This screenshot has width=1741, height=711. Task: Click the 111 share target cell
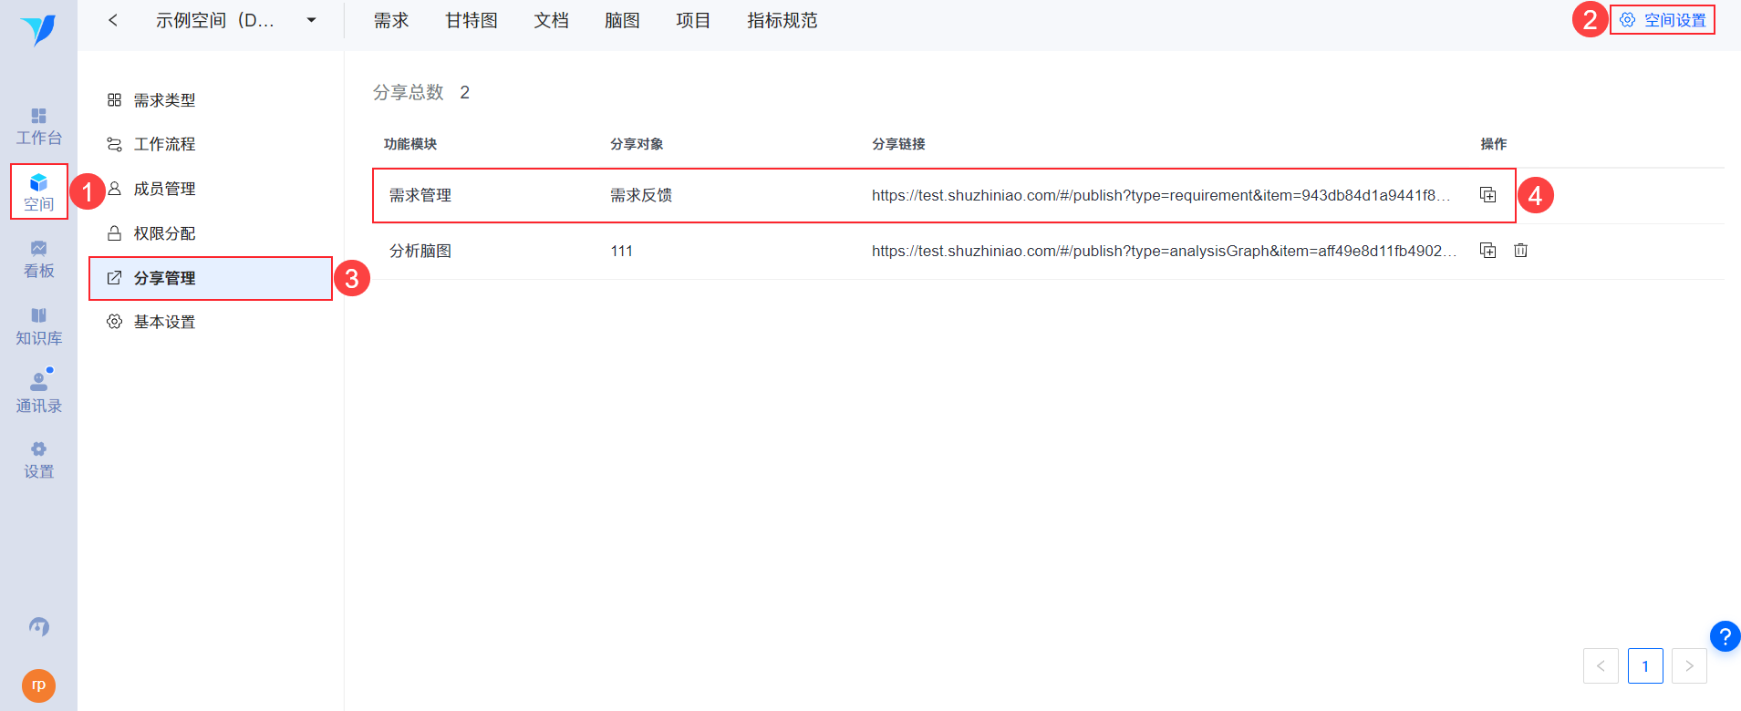(622, 251)
